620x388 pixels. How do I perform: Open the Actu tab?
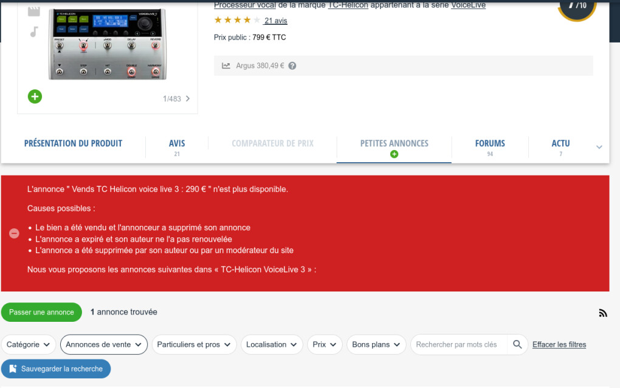tap(560, 147)
